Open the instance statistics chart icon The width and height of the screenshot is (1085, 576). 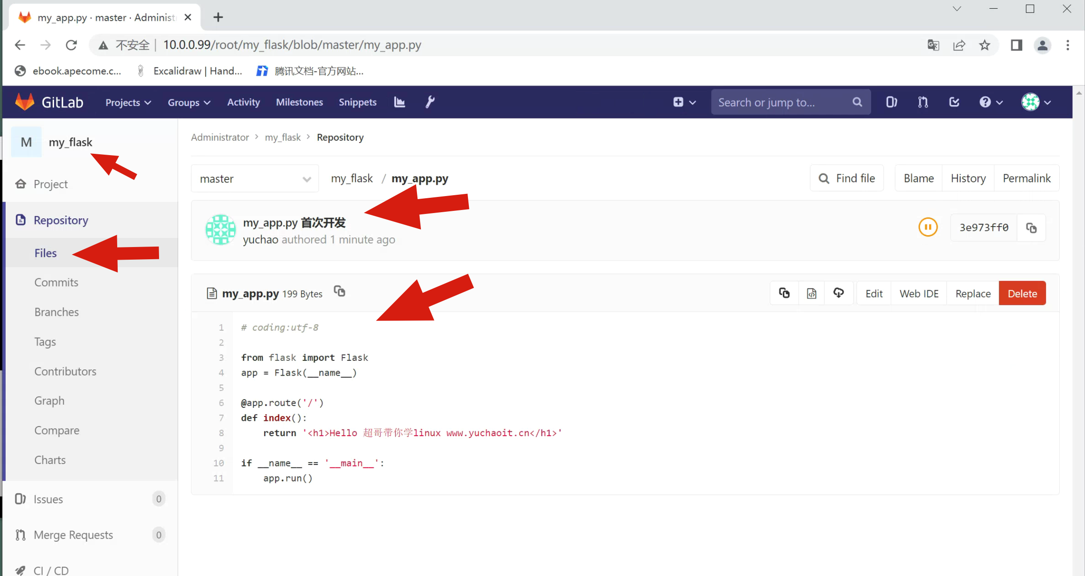pos(400,102)
